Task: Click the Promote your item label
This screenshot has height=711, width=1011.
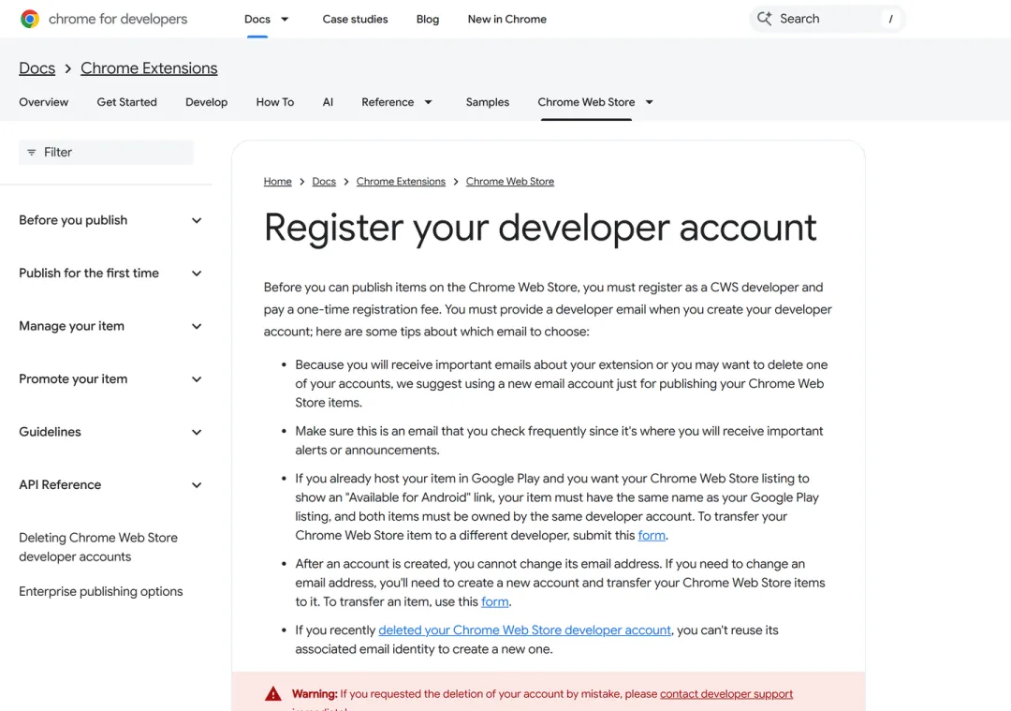Action: click(73, 379)
